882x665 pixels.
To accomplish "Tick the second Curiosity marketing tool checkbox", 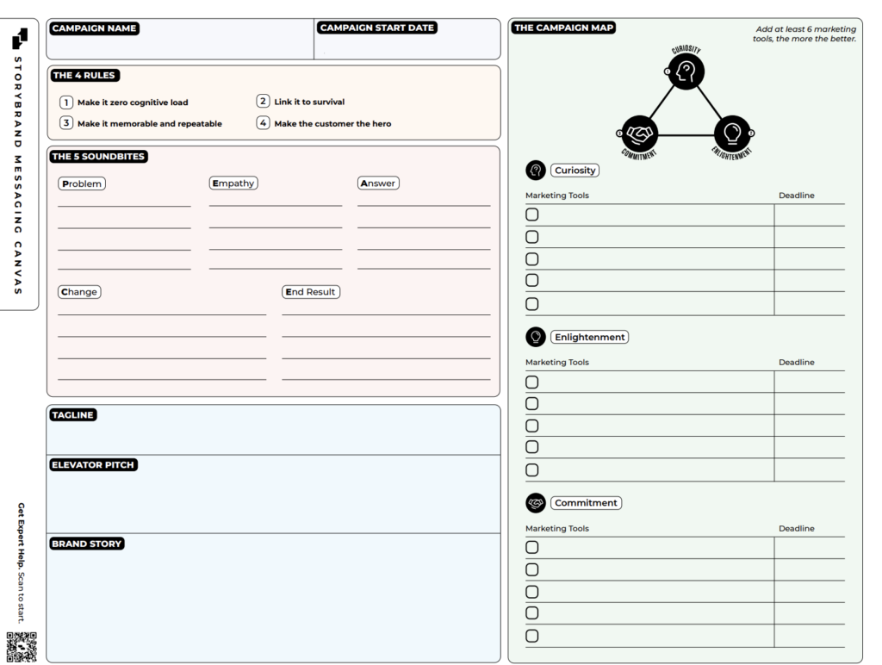I will point(531,237).
